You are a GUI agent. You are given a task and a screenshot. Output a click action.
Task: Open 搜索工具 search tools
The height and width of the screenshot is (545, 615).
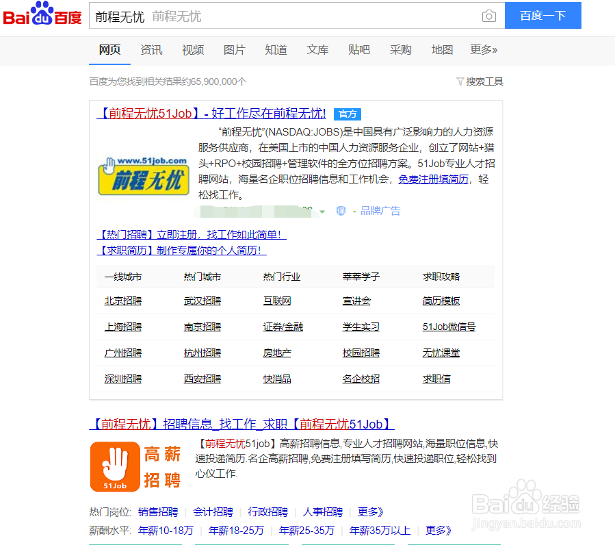coord(484,81)
